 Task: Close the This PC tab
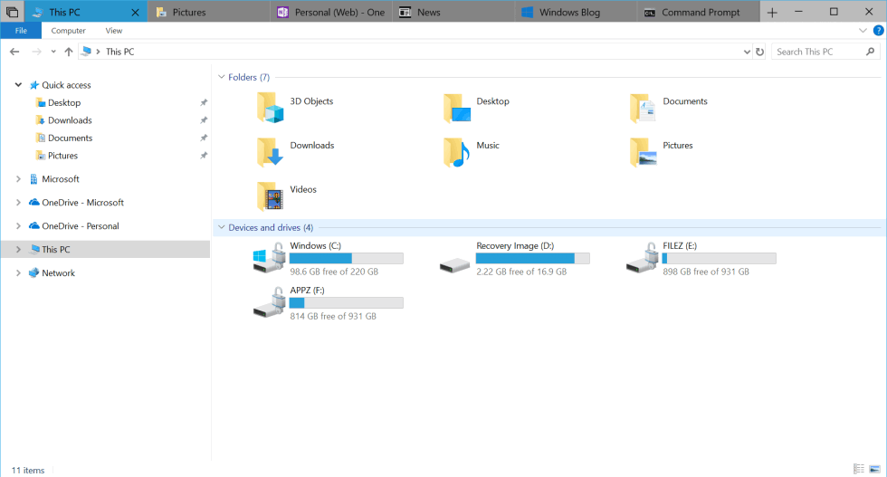(135, 12)
